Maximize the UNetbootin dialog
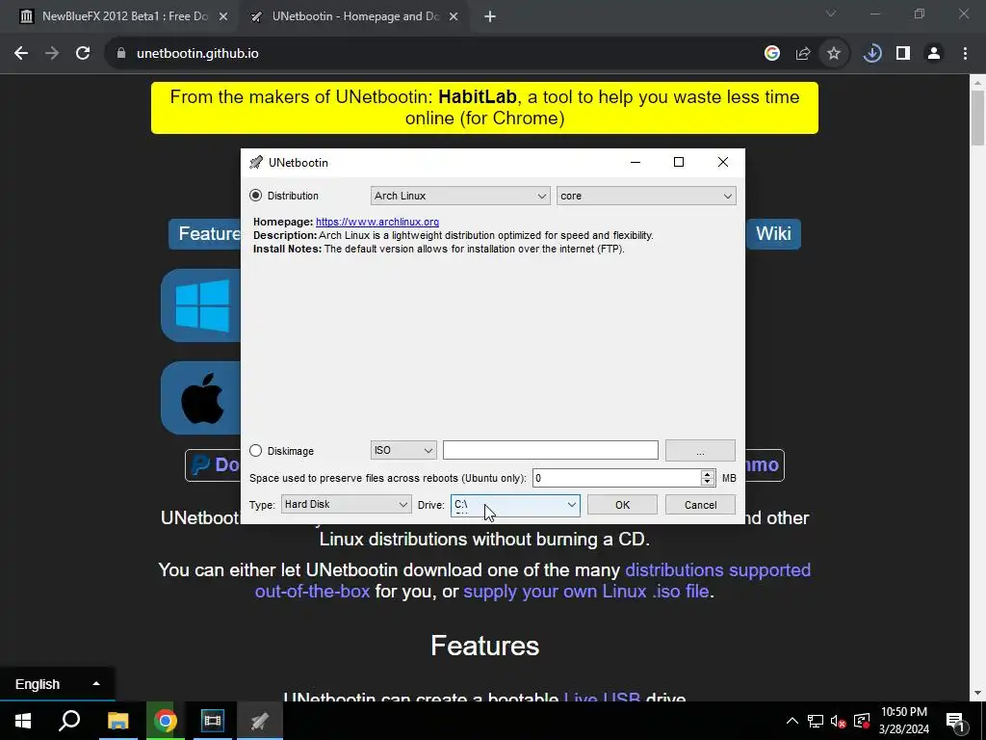This screenshot has width=986, height=740. click(679, 162)
